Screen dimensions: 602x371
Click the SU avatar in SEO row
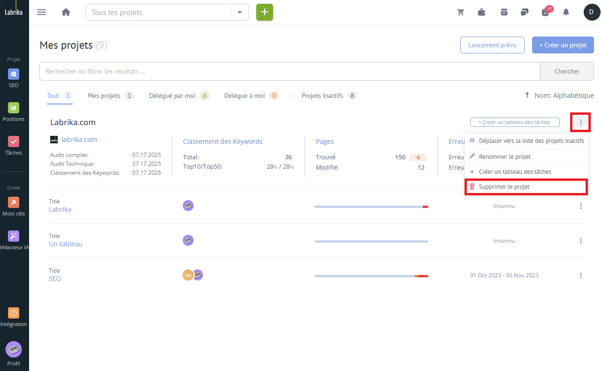click(x=187, y=275)
